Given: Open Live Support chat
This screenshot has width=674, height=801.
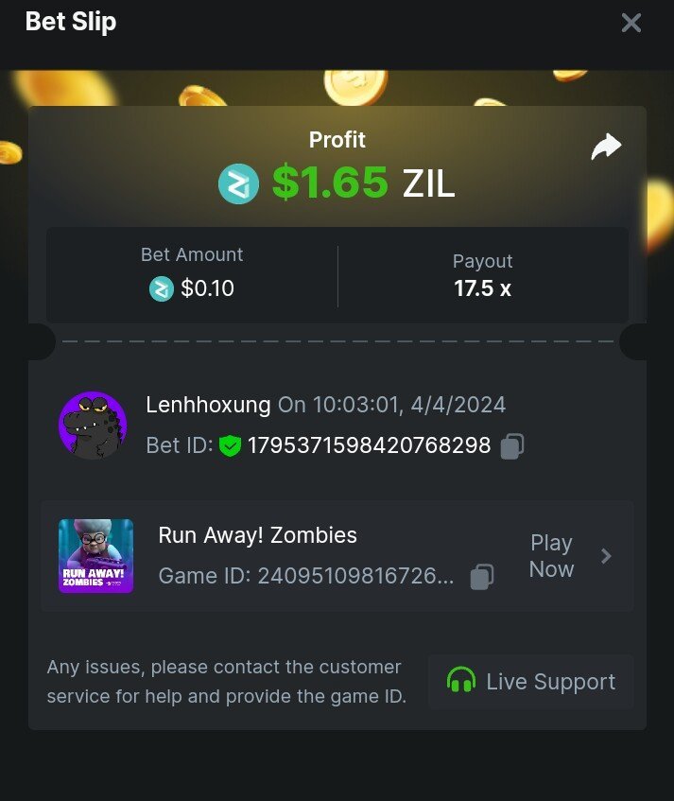Looking at the screenshot, I should coord(531,682).
